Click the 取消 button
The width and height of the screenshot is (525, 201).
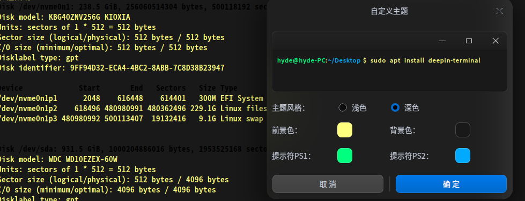[x=328, y=184]
